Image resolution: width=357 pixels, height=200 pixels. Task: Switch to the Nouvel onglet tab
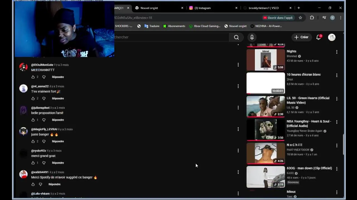159,8
